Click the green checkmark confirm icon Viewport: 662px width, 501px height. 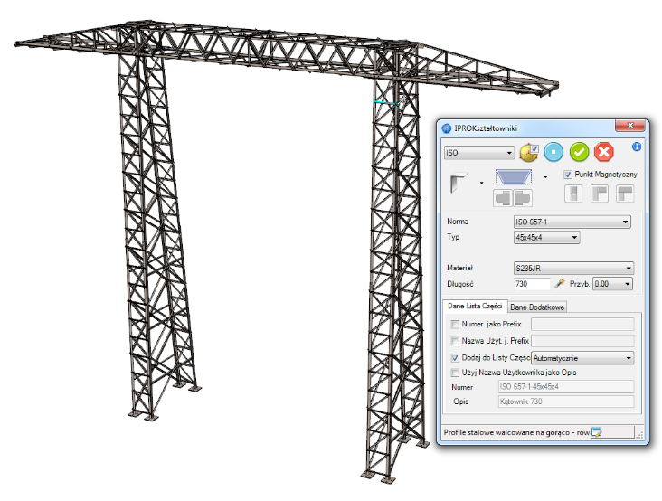[579, 153]
